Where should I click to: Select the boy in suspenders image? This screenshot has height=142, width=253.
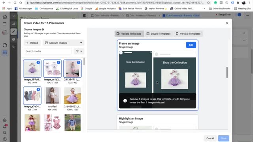[72, 123]
